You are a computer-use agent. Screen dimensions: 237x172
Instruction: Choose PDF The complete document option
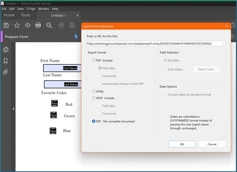point(94,121)
